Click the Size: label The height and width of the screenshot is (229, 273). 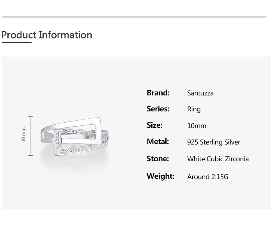coord(154,125)
